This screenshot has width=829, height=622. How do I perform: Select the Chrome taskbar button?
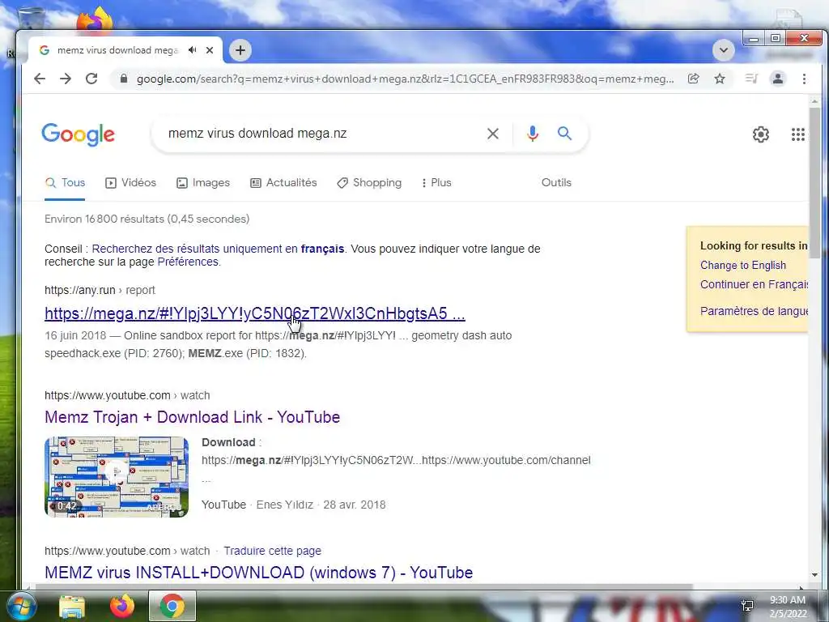coord(172,606)
